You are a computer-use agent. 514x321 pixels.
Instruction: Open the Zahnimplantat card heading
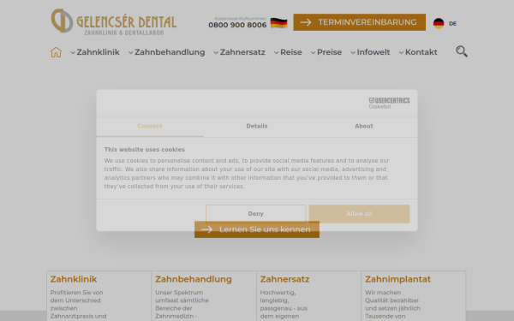click(x=397, y=279)
